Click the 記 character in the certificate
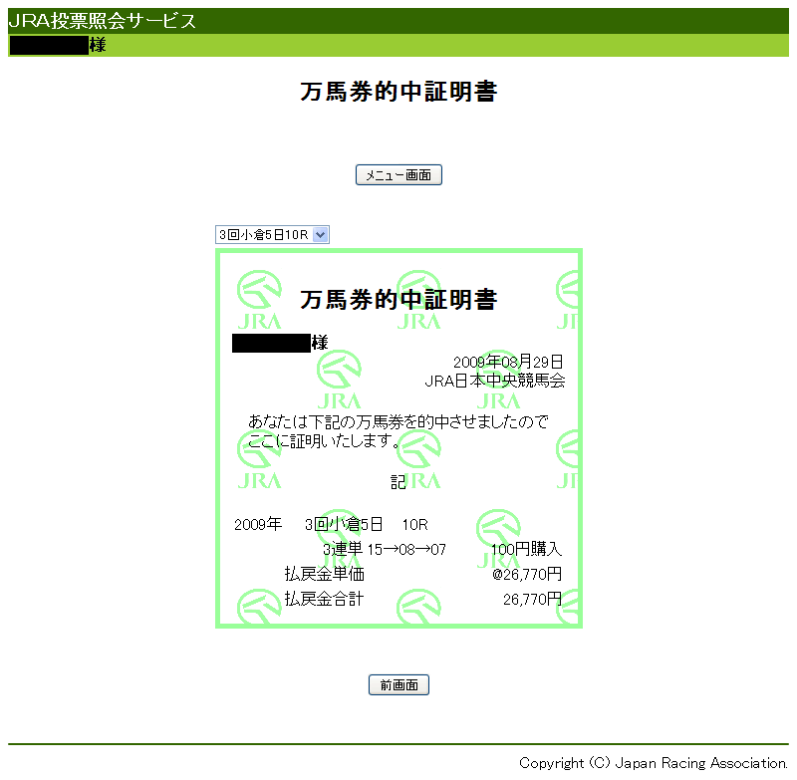The height and width of the screenshot is (780, 797). pos(398,482)
